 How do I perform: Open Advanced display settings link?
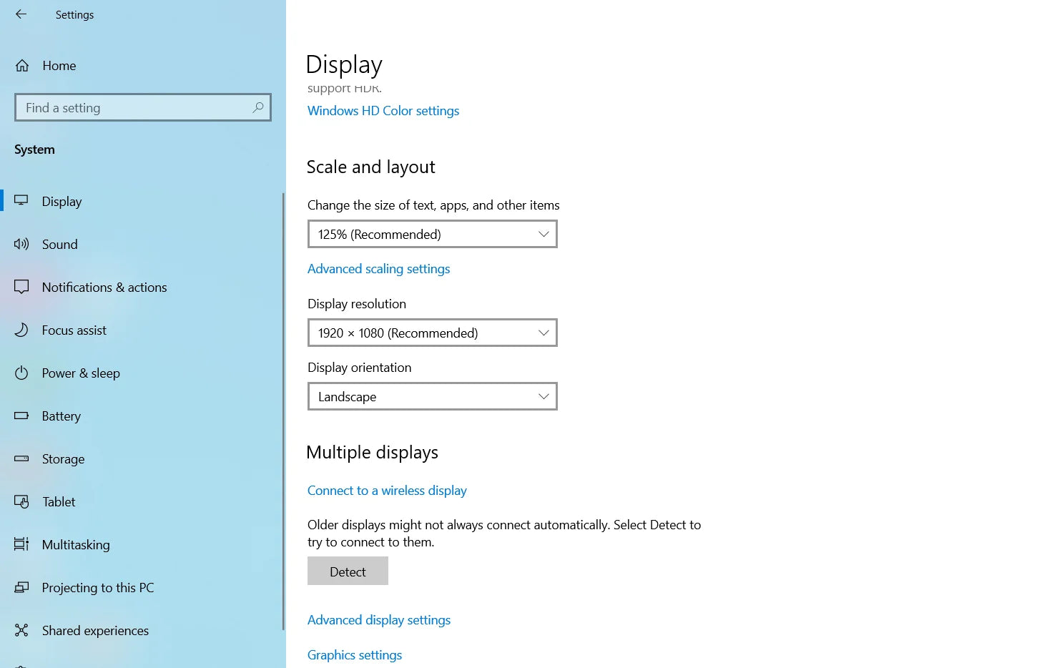(379, 620)
